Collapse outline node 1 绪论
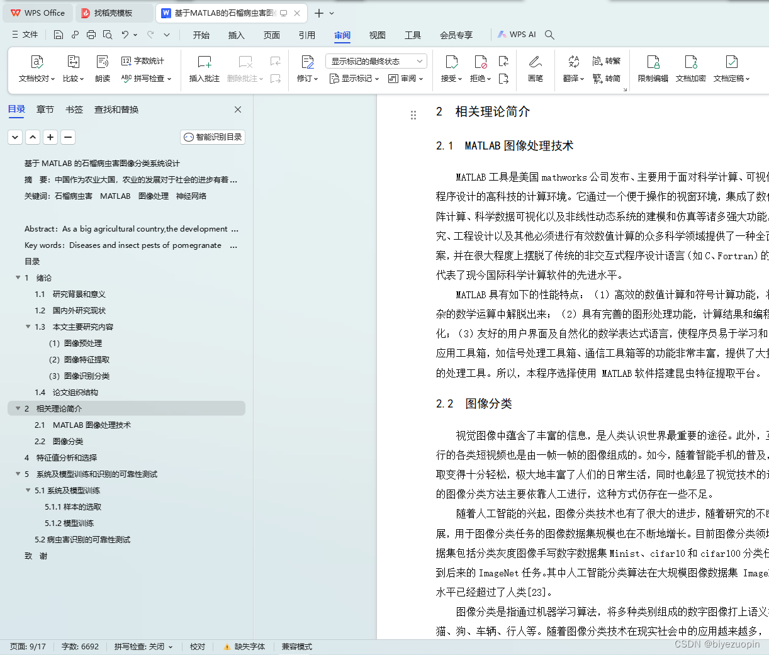Screen dimensions: 769x655 18,277
